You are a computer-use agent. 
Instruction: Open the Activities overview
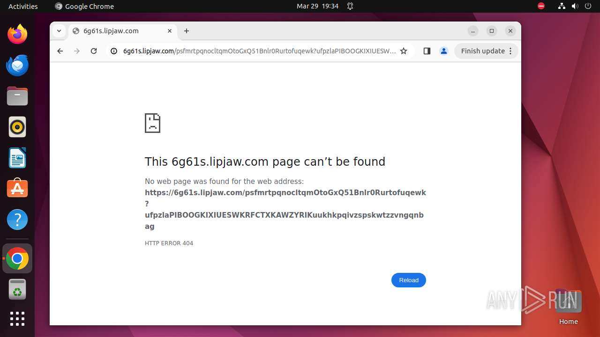point(23,6)
